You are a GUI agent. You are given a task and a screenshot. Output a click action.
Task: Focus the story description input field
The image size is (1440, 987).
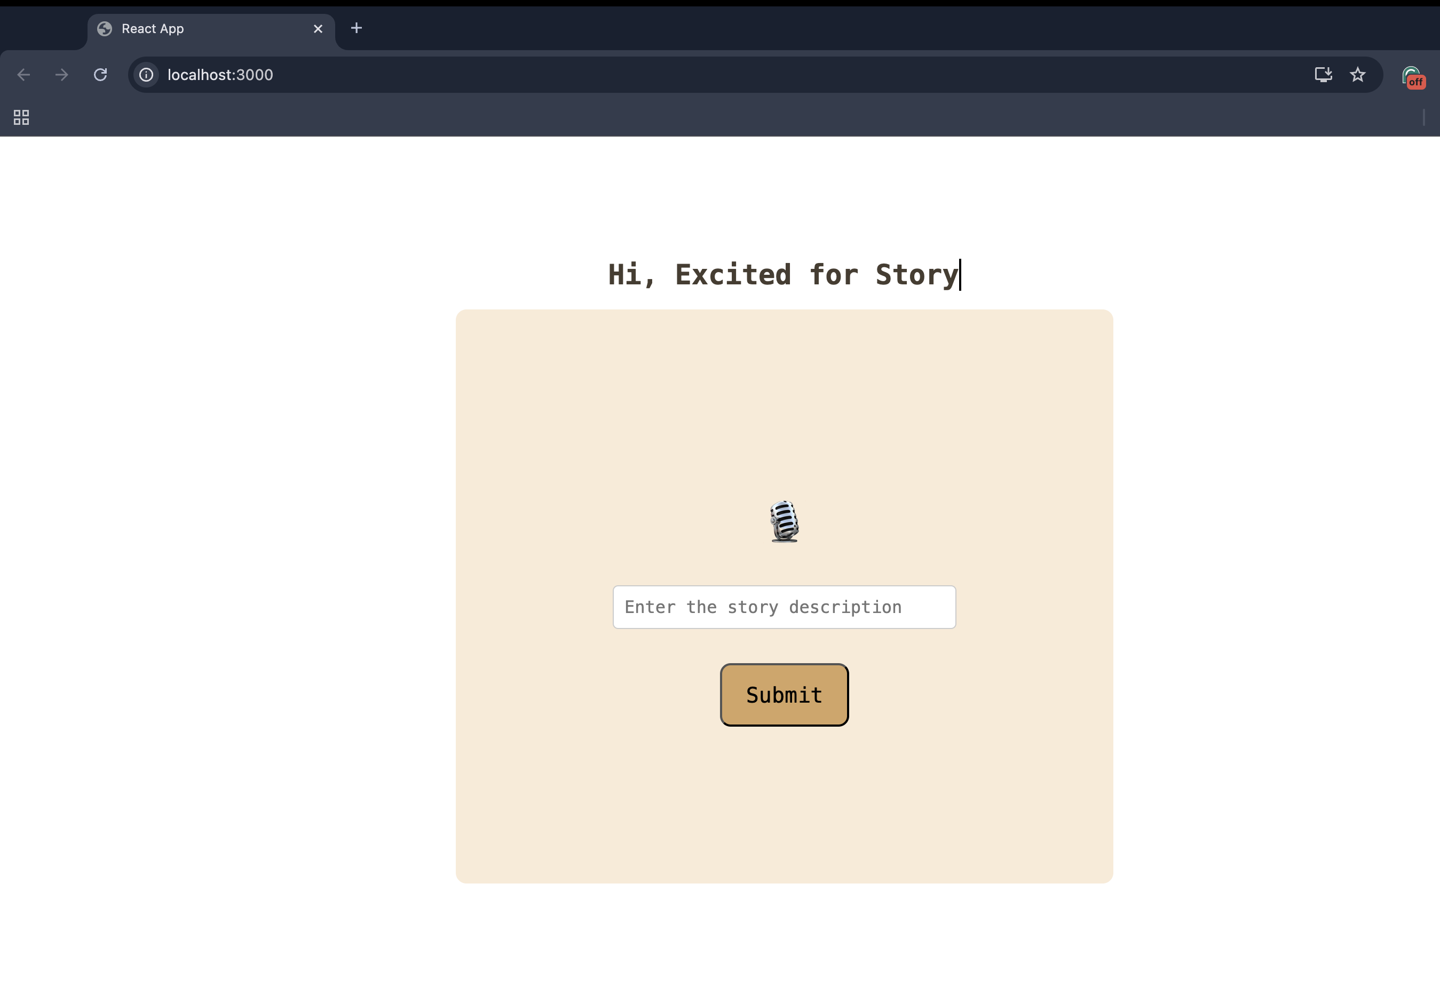(x=784, y=607)
